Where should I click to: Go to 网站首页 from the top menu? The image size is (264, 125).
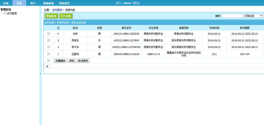coord(64,3)
